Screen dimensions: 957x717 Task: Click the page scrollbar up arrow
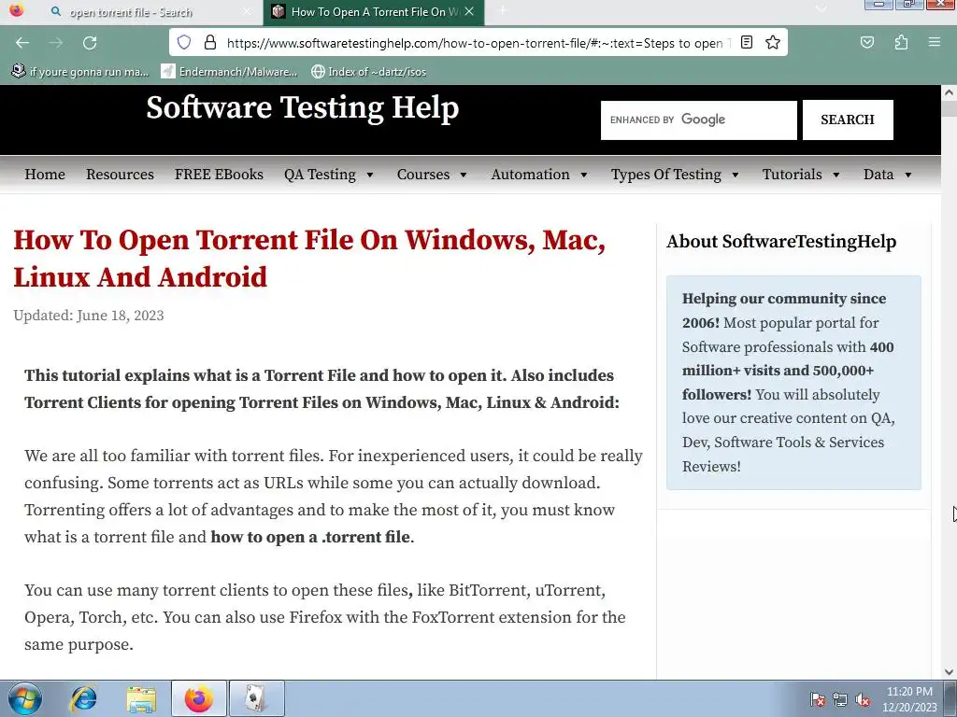pos(949,92)
